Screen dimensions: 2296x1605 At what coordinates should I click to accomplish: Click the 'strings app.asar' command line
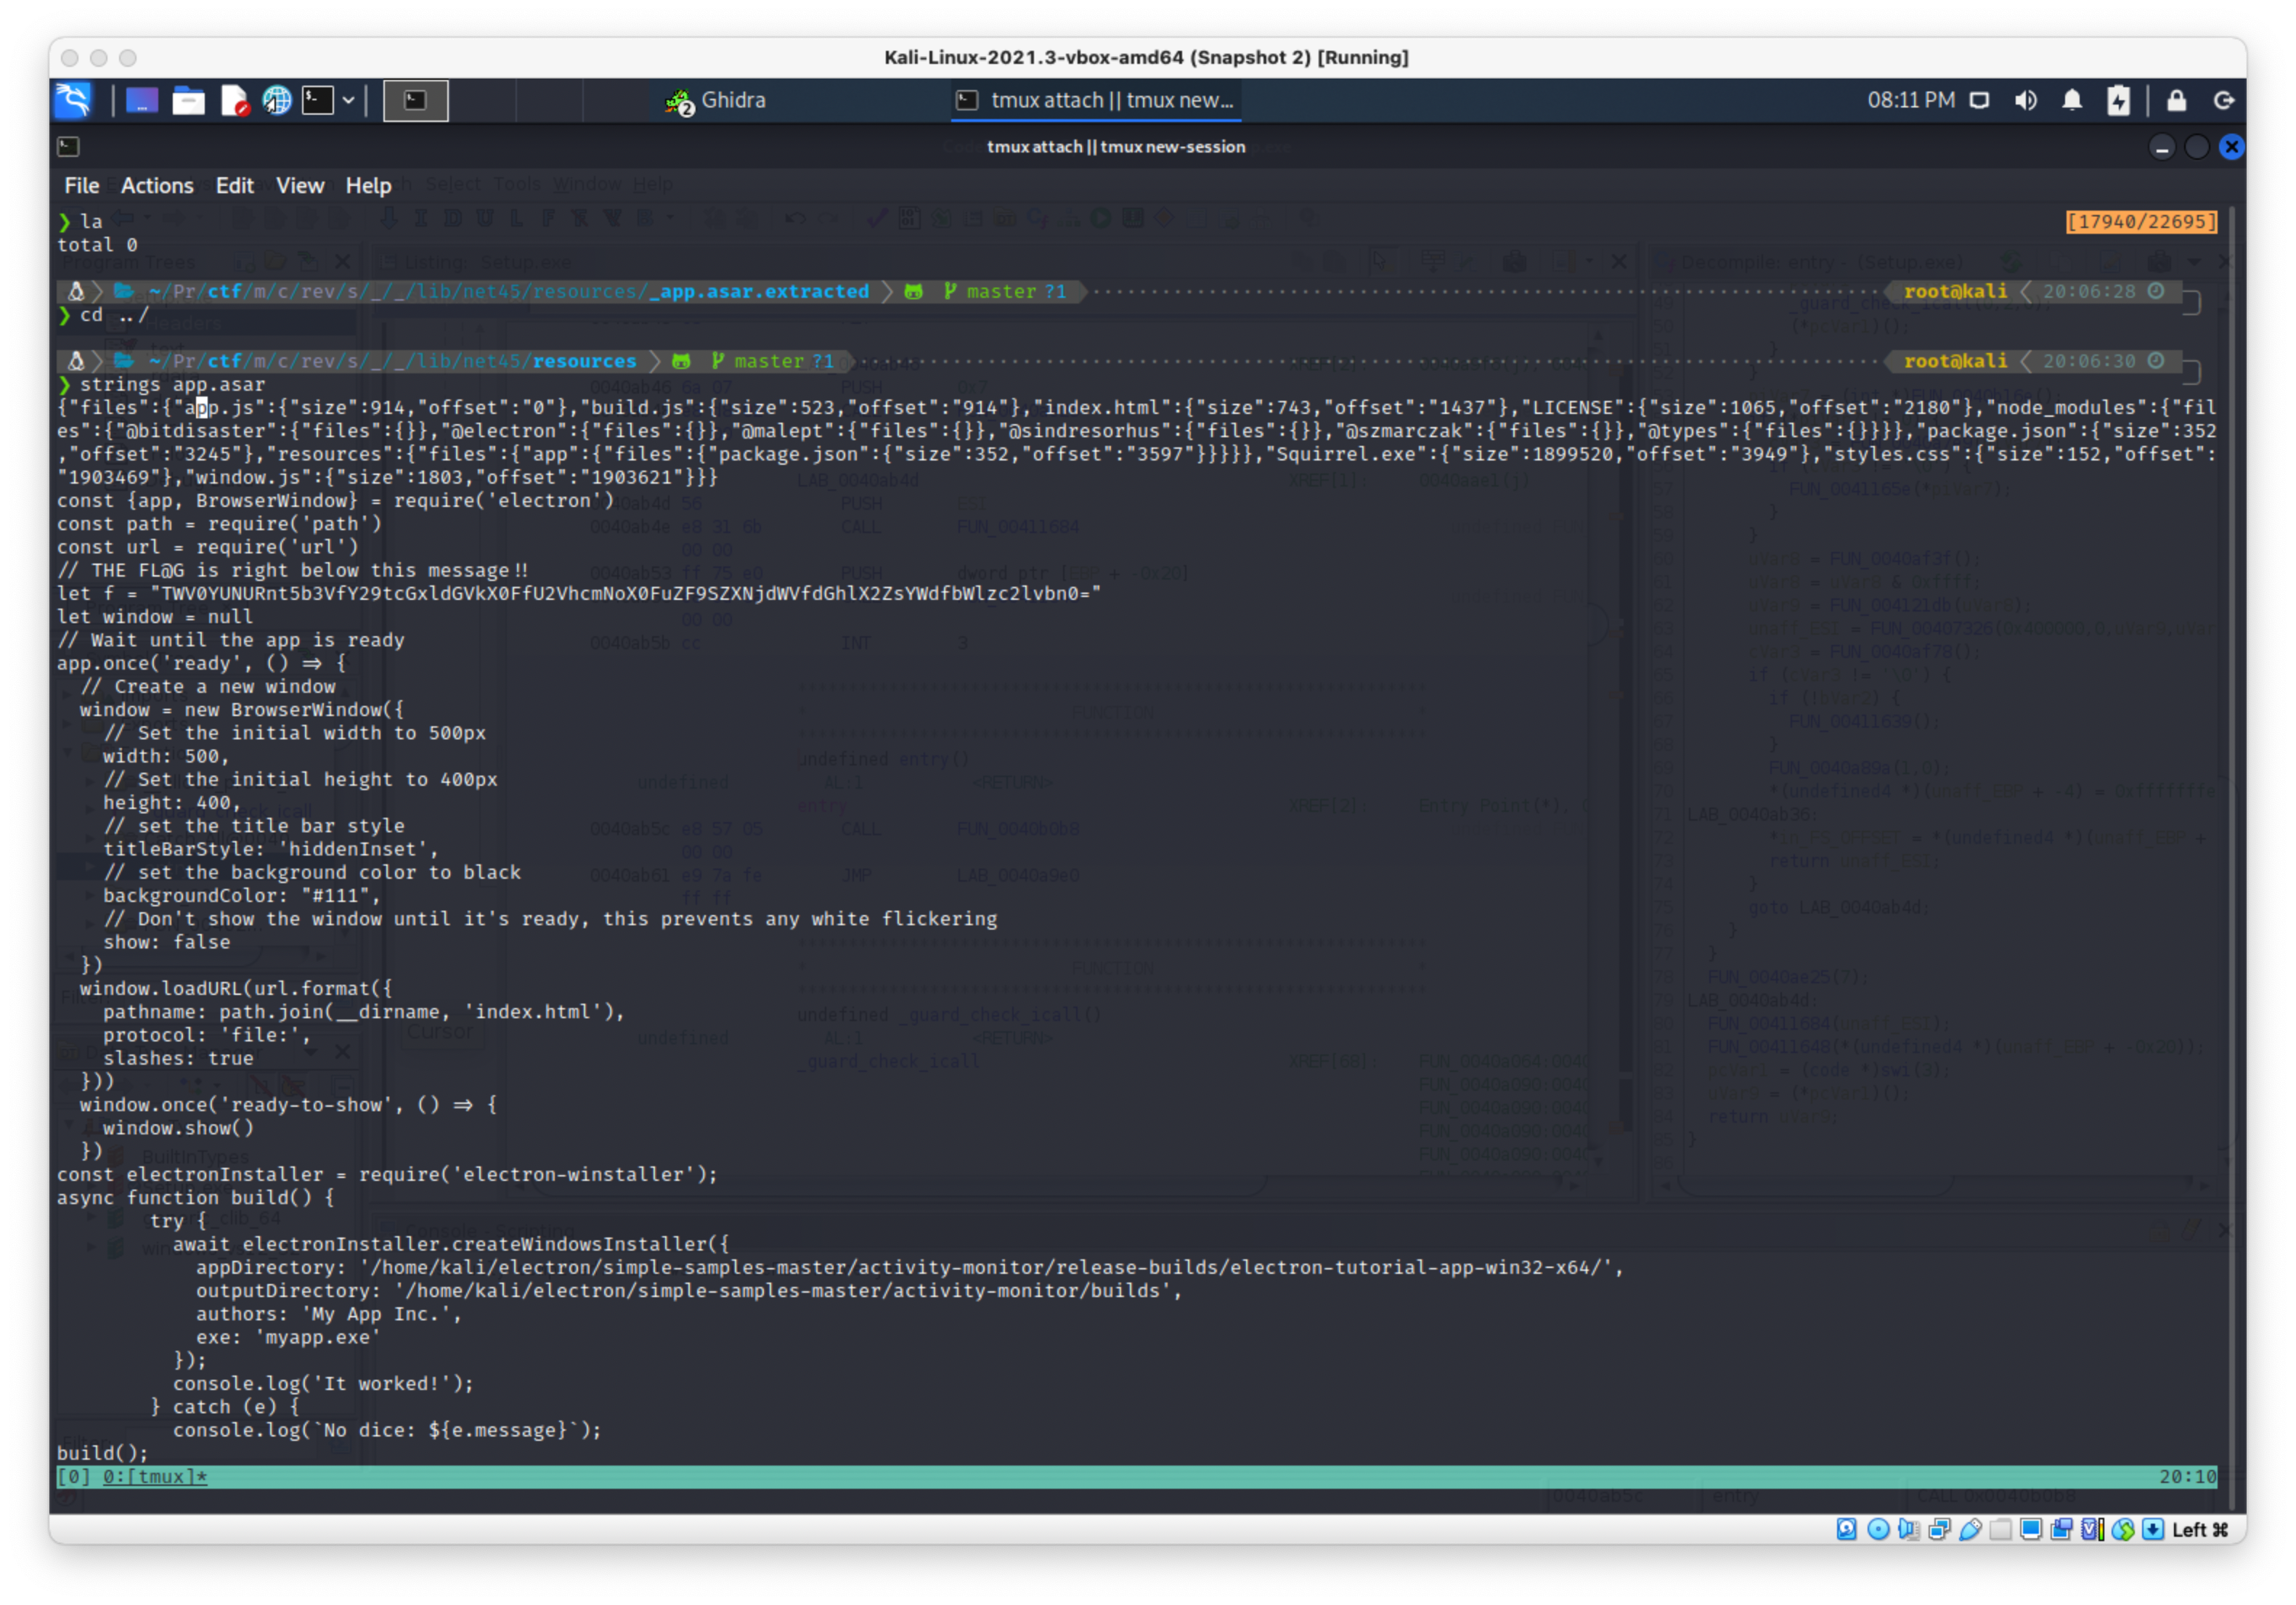pyautogui.click(x=172, y=384)
